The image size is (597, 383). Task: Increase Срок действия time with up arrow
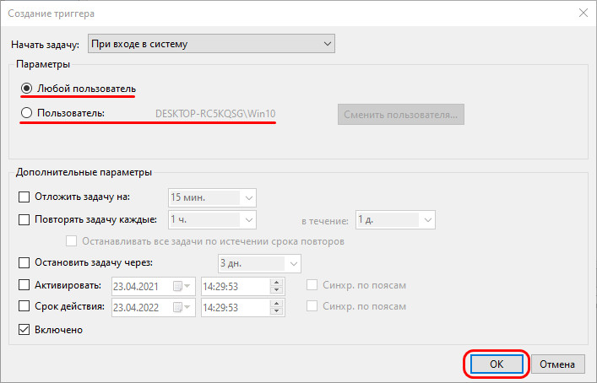(x=277, y=304)
